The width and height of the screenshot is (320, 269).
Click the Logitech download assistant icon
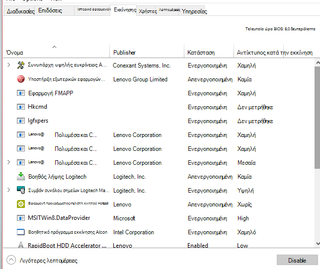pyautogui.click(x=20, y=176)
